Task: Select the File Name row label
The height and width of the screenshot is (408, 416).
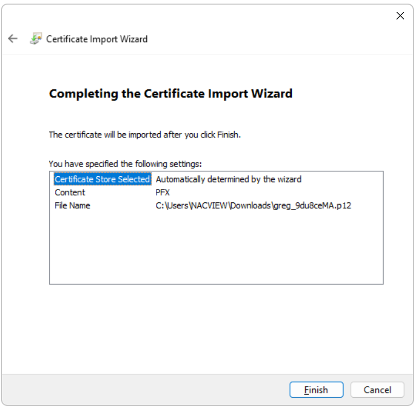Action: [x=72, y=206]
